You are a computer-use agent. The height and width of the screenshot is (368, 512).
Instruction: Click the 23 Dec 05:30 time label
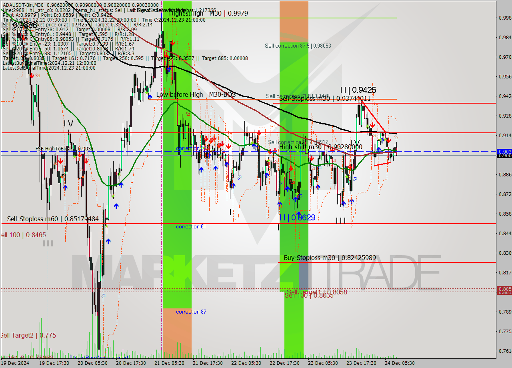click(x=322, y=363)
